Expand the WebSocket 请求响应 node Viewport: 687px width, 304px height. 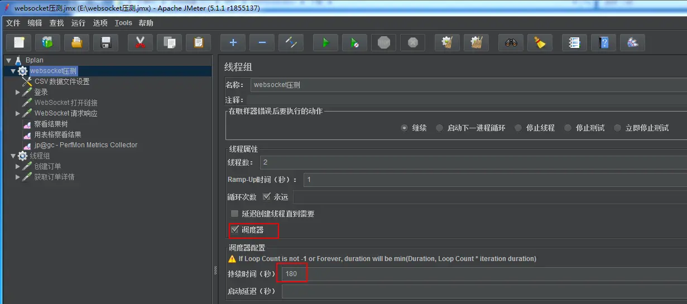tap(18, 113)
